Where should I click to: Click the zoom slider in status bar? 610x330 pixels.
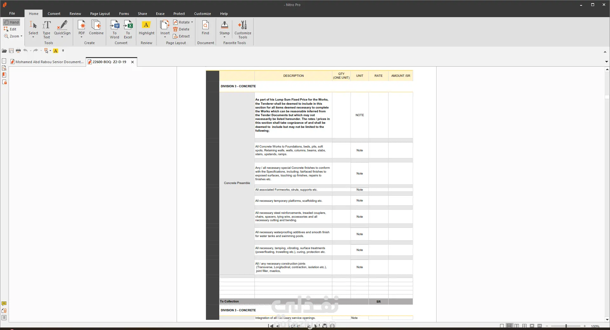pyautogui.click(x=566, y=326)
